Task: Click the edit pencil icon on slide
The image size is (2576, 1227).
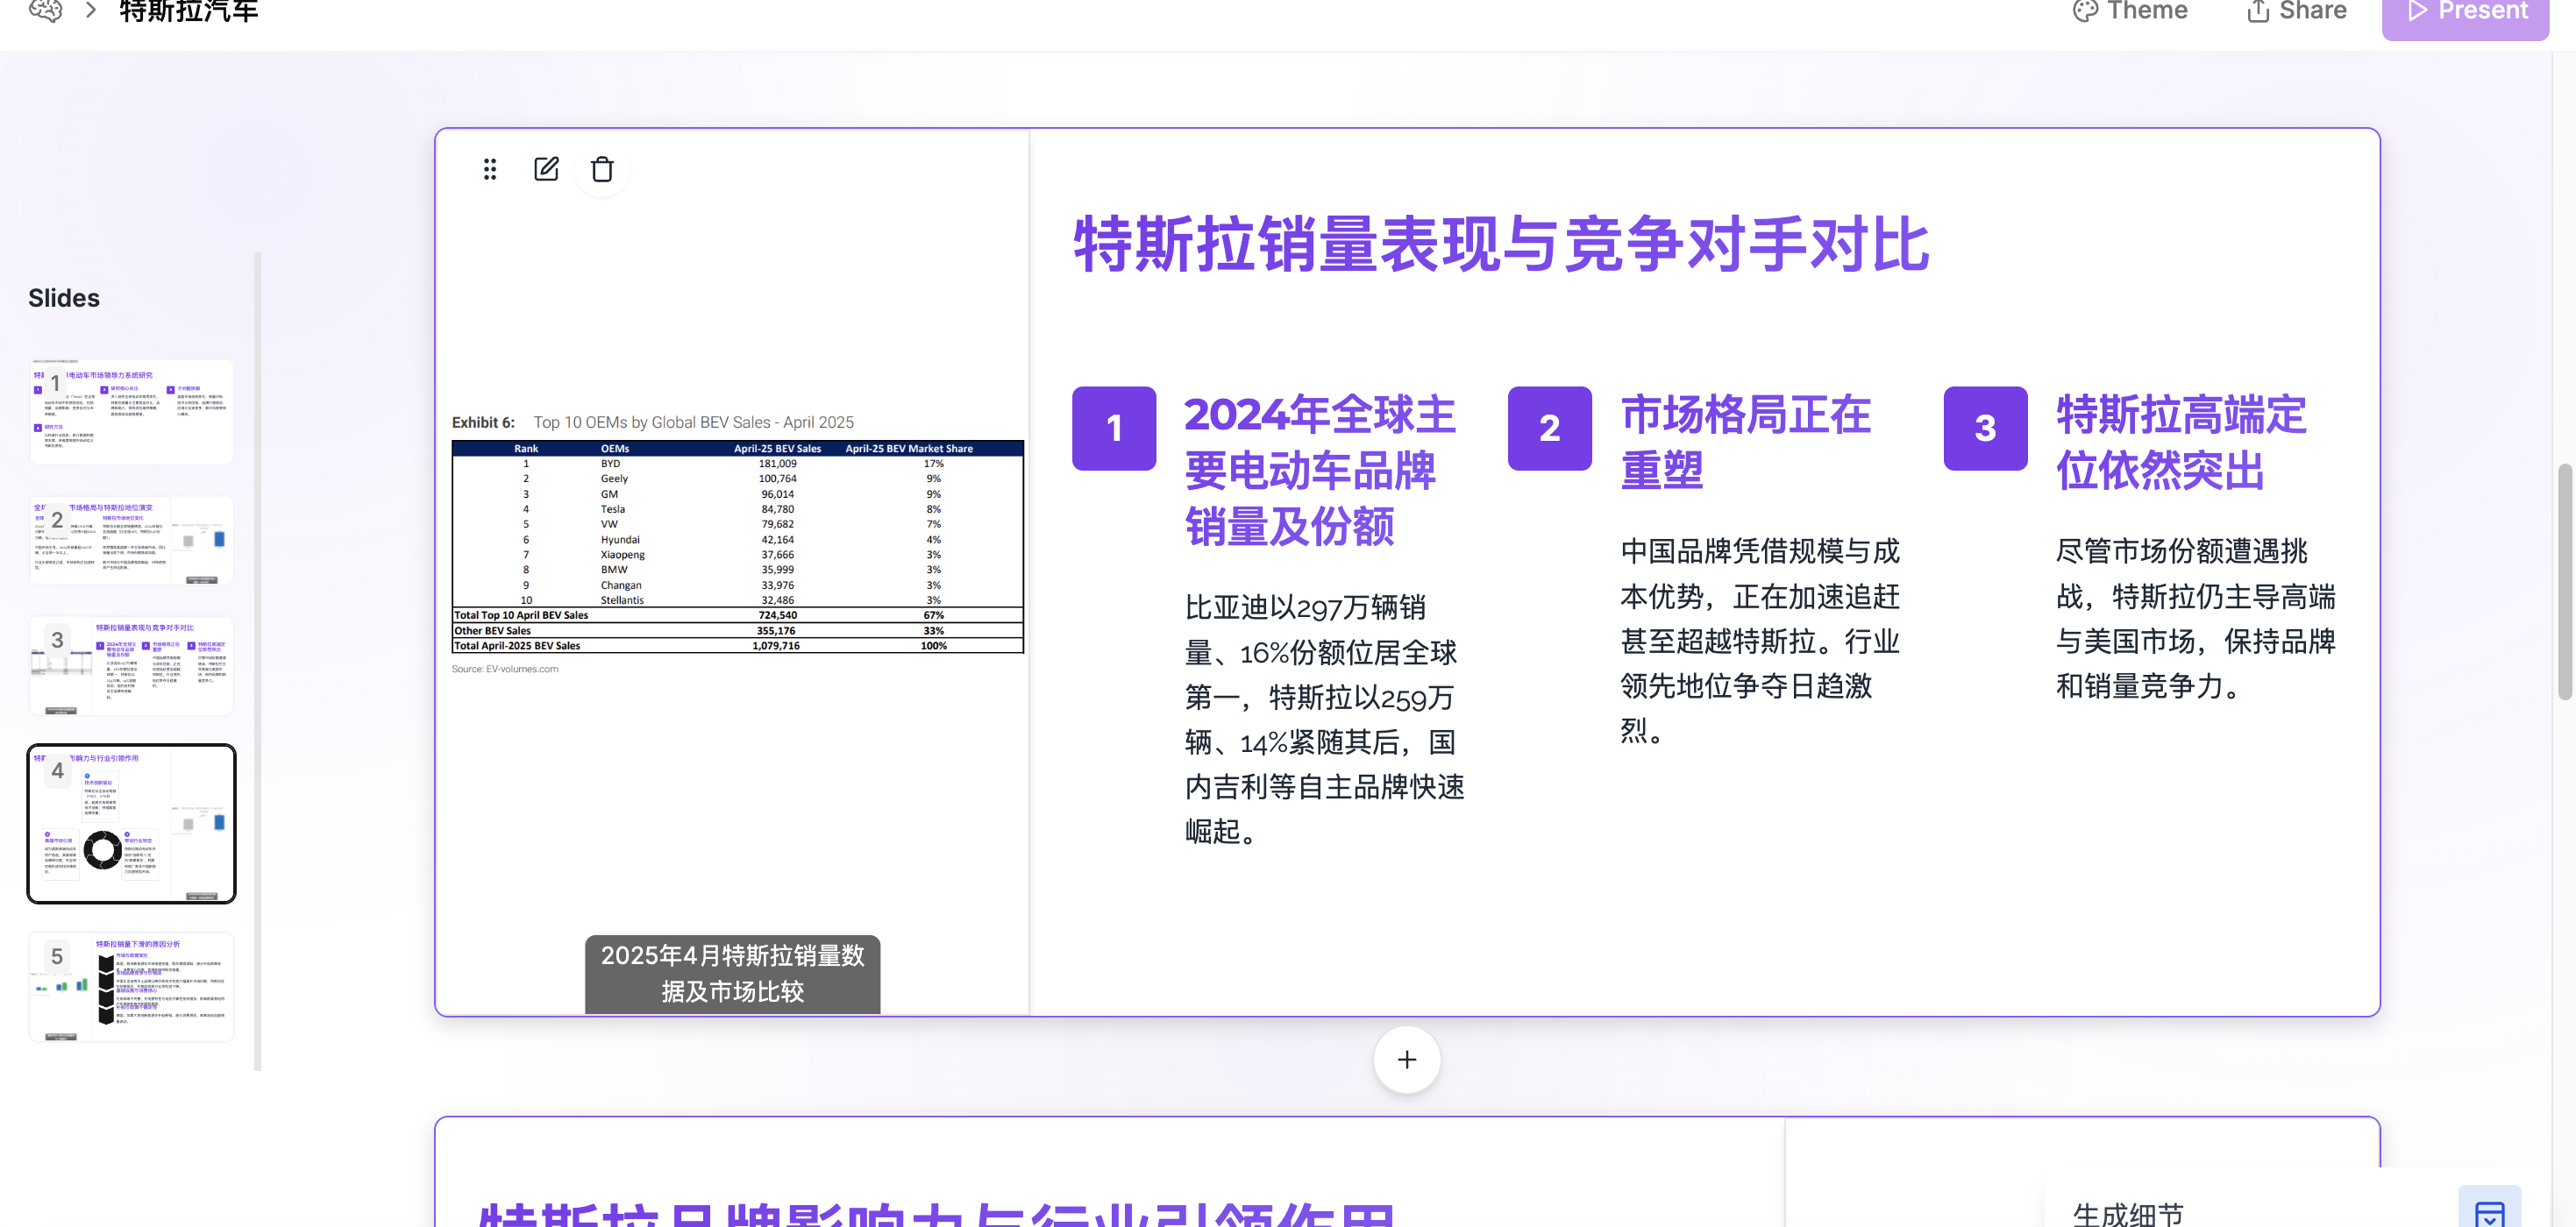Action: point(546,169)
